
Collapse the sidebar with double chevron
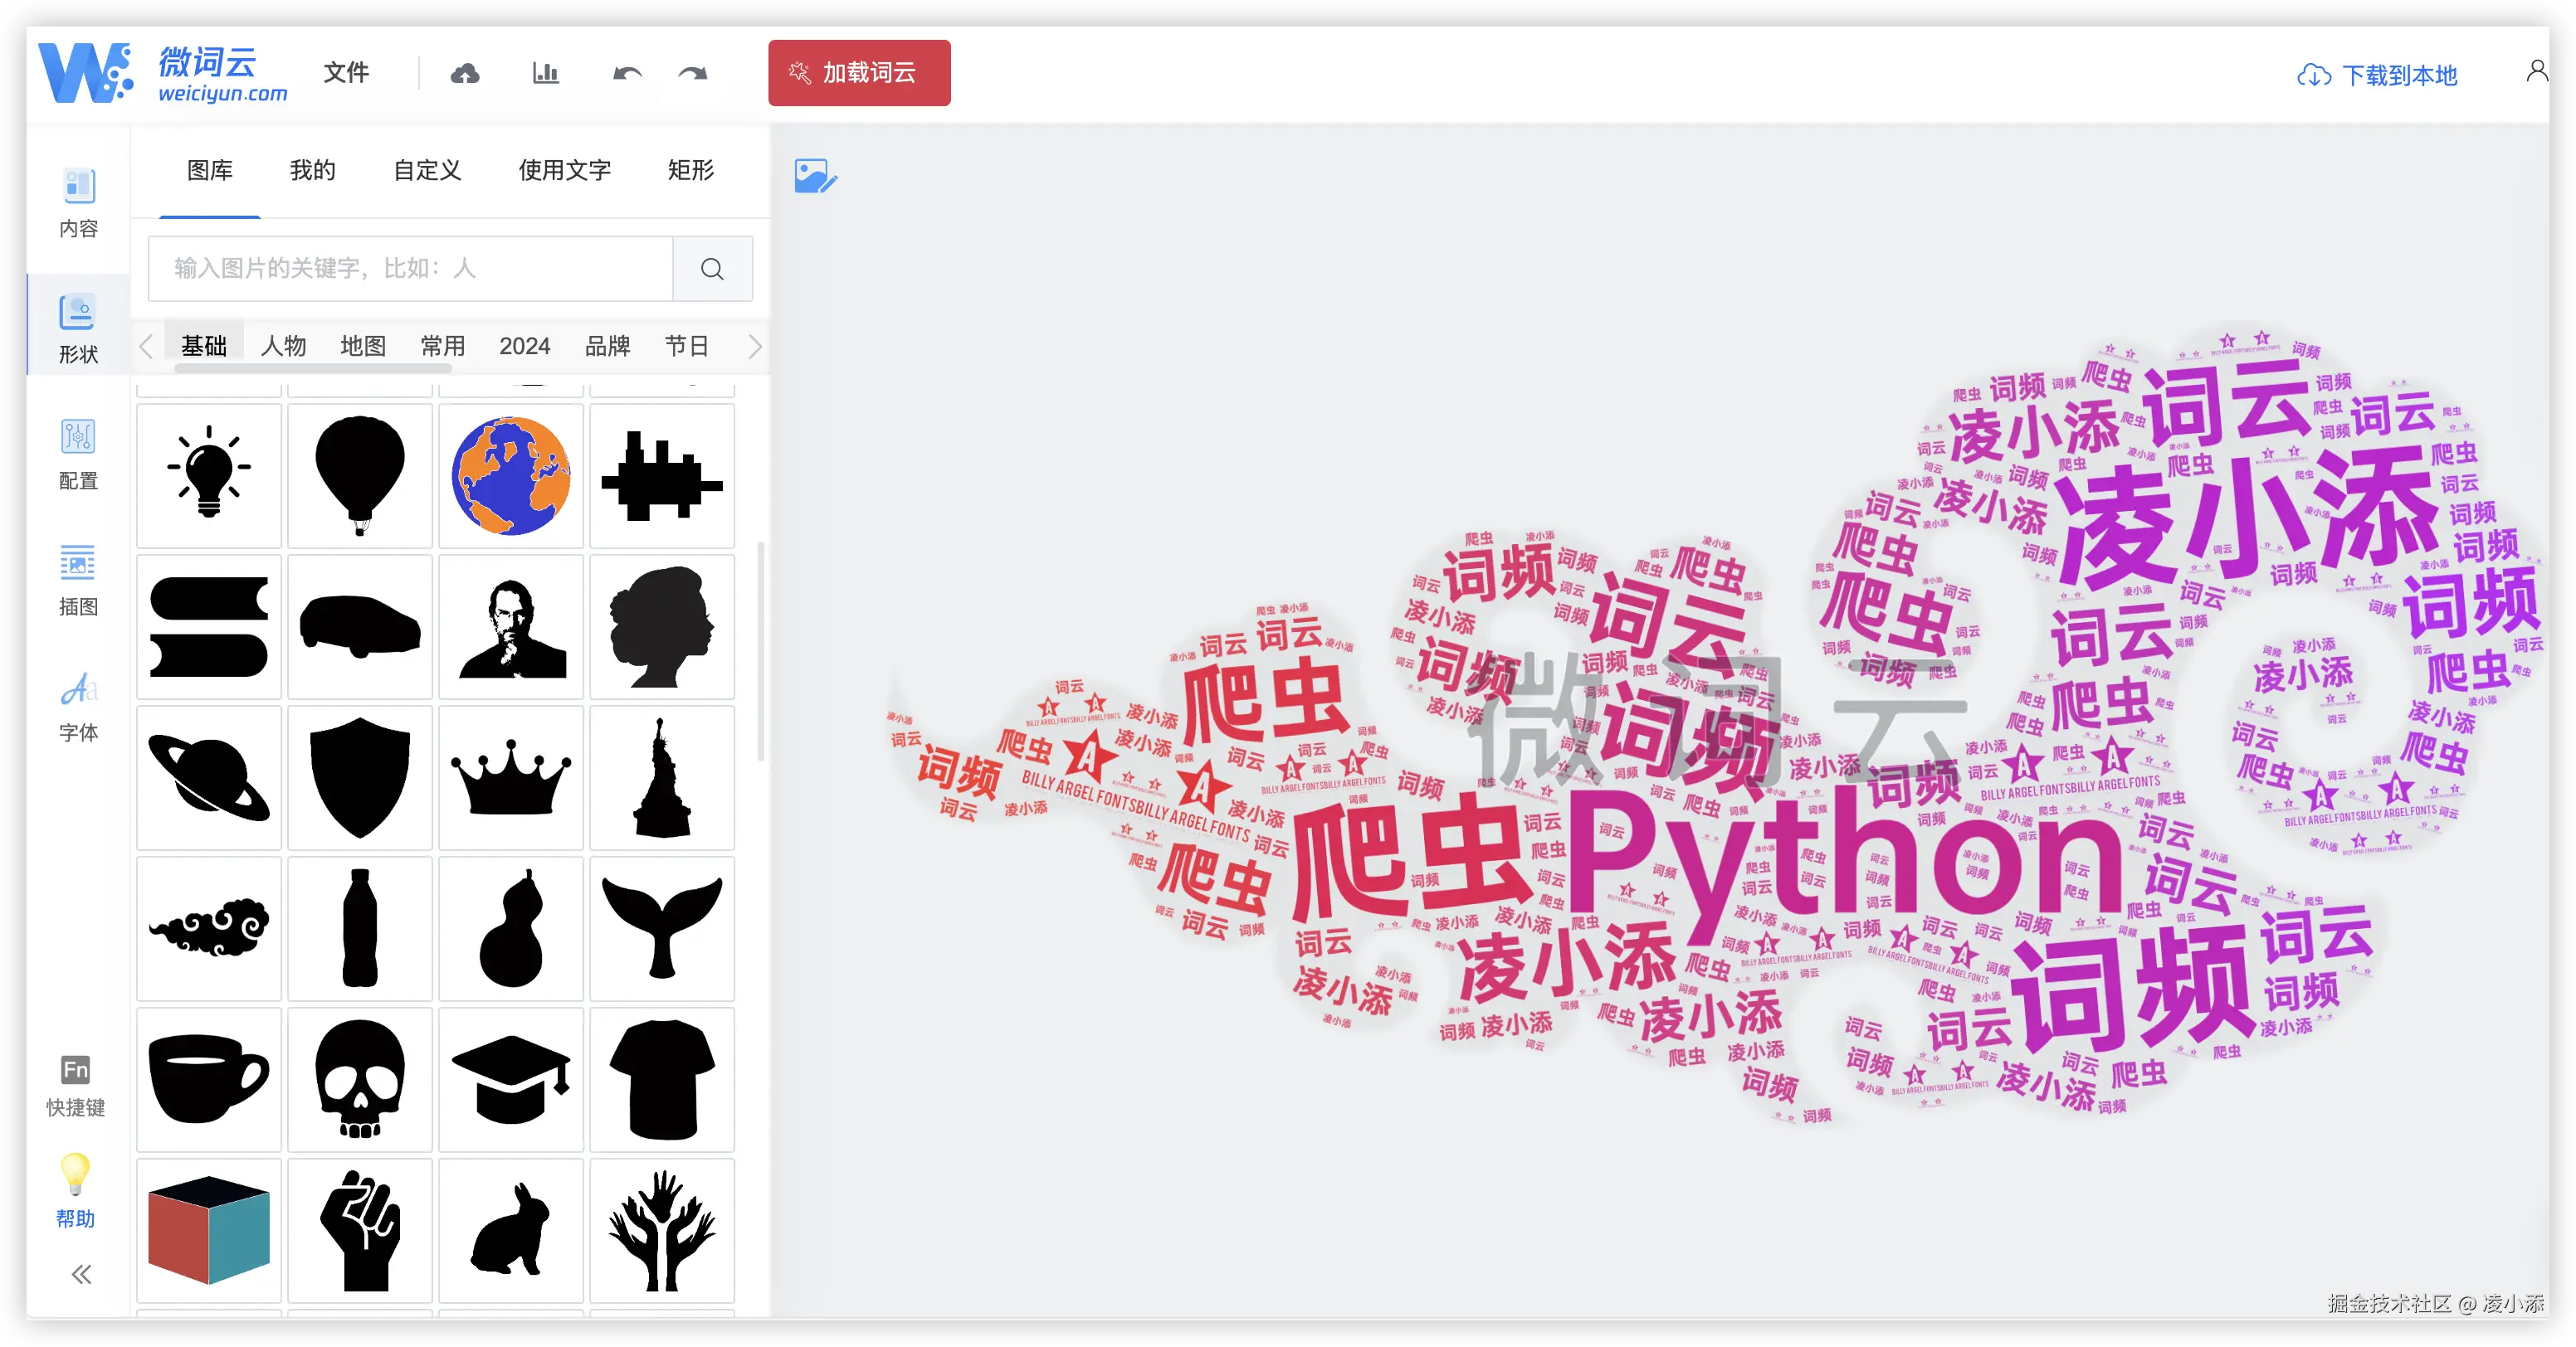(x=81, y=1274)
